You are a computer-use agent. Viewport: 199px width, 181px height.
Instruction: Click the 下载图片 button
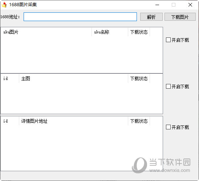pyautogui.click(x=180, y=17)
